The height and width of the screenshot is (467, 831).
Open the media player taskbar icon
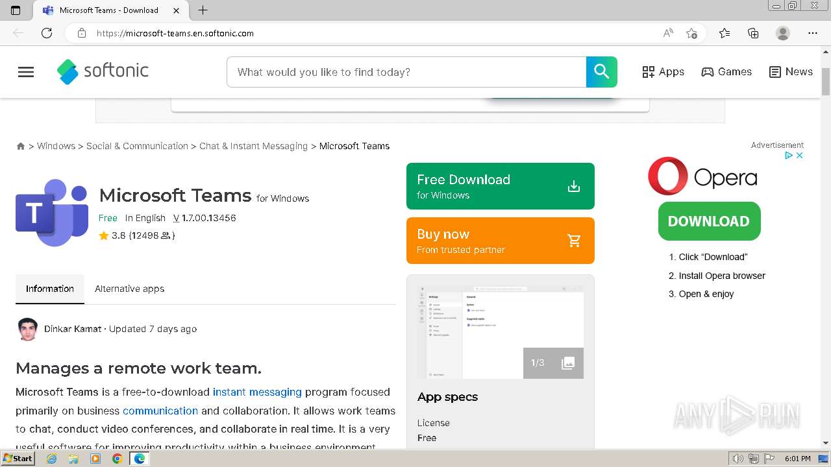95,459
